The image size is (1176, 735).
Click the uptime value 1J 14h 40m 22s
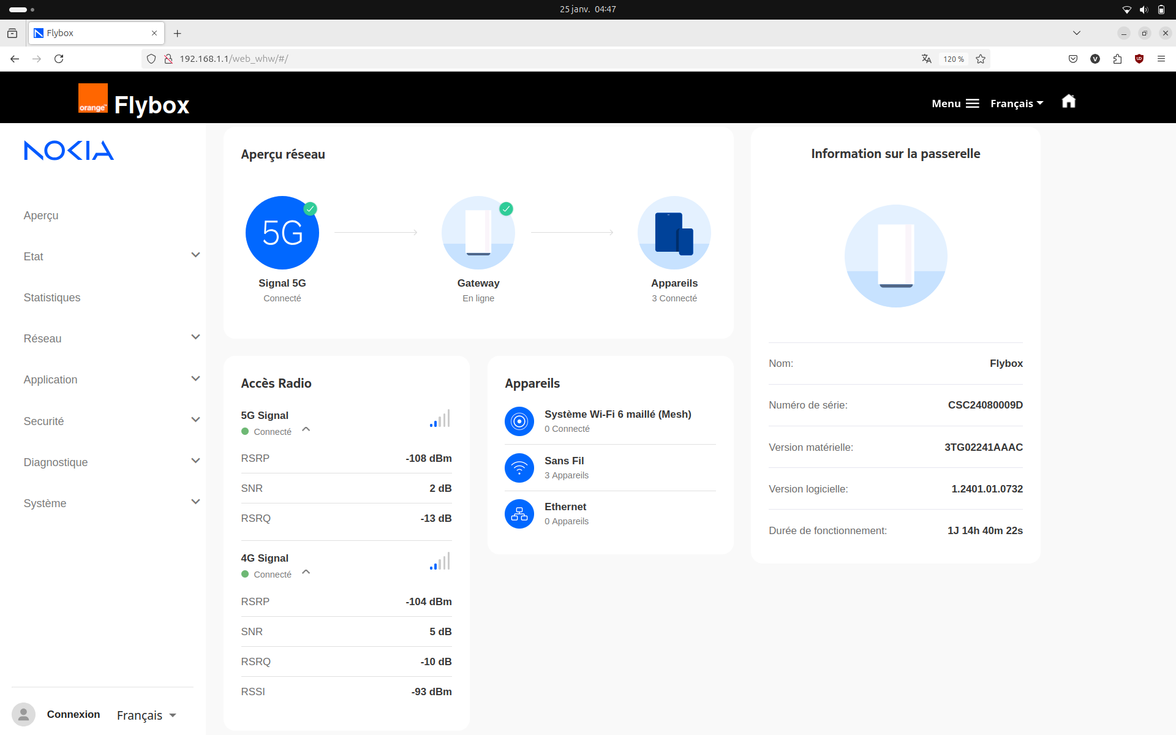point(985,530)
